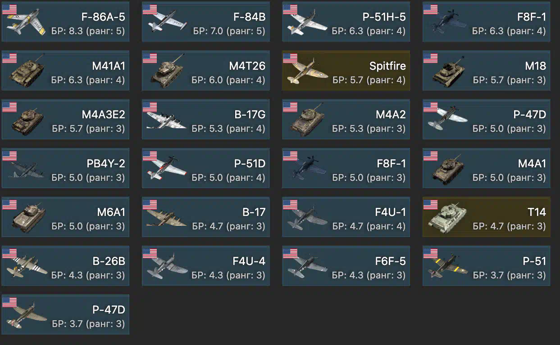Image resolution: width=560 pixels, height=345 pixels.
Task: Select the F6F-5 aircraft thumbnail
Action: point(307,265)
